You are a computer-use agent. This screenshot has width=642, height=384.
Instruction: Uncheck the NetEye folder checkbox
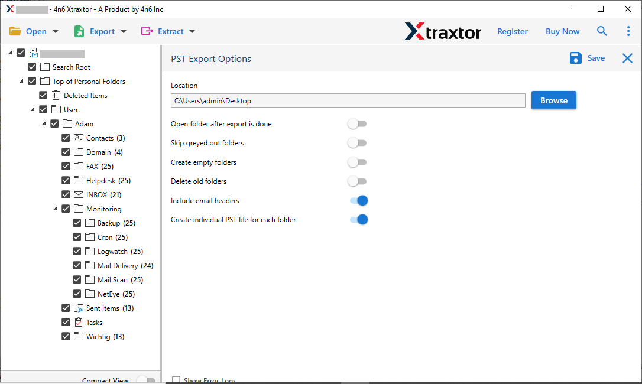77,294
